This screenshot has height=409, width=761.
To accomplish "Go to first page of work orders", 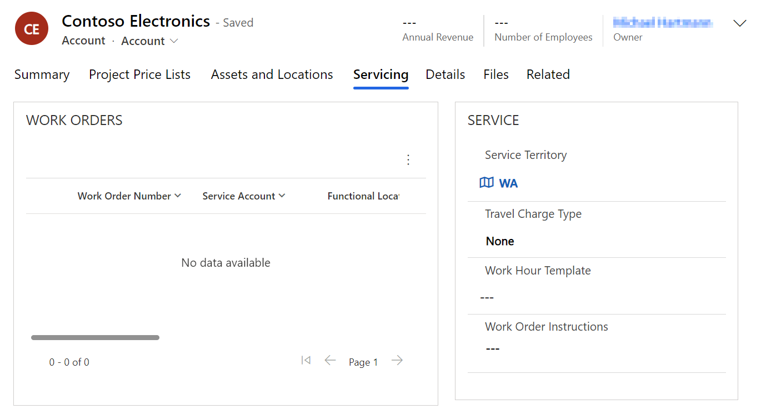I will pos(306,361).
